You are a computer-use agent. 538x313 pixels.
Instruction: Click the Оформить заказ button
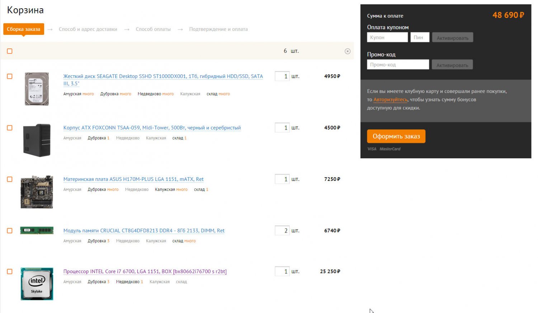coord(396,136)
